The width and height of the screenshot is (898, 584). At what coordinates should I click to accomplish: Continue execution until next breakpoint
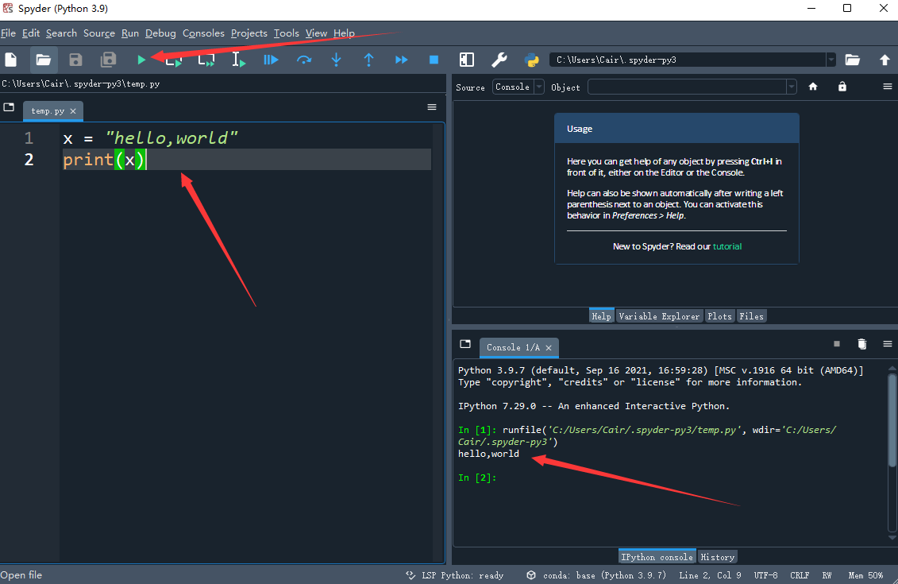(402, 60)
